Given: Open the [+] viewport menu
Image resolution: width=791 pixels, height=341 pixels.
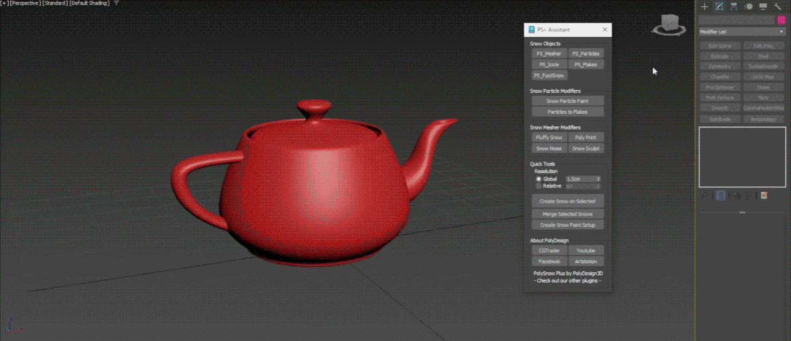Looking at the screenshot, I should [5, 3].
